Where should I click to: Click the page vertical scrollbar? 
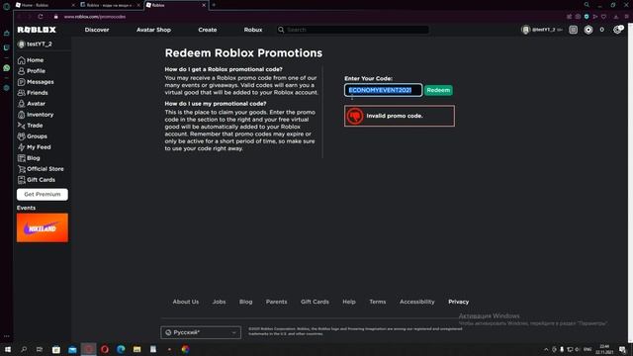[630, 182]
